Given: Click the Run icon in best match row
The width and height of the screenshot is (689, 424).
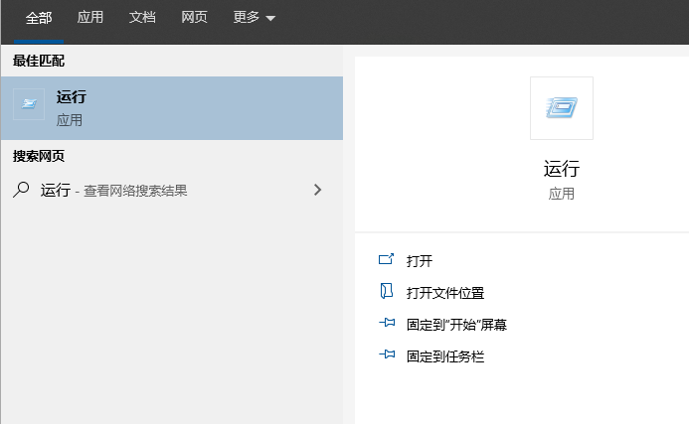Looking at the screenshot, I should click(x=29, y=104).
